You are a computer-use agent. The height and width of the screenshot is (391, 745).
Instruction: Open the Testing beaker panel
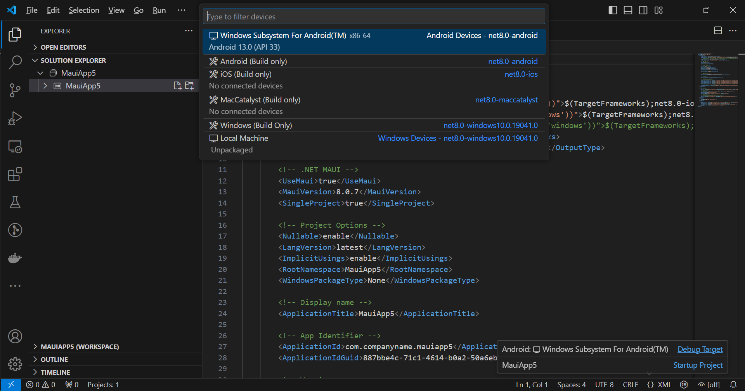pyautogui.click(x=15, y=202)
